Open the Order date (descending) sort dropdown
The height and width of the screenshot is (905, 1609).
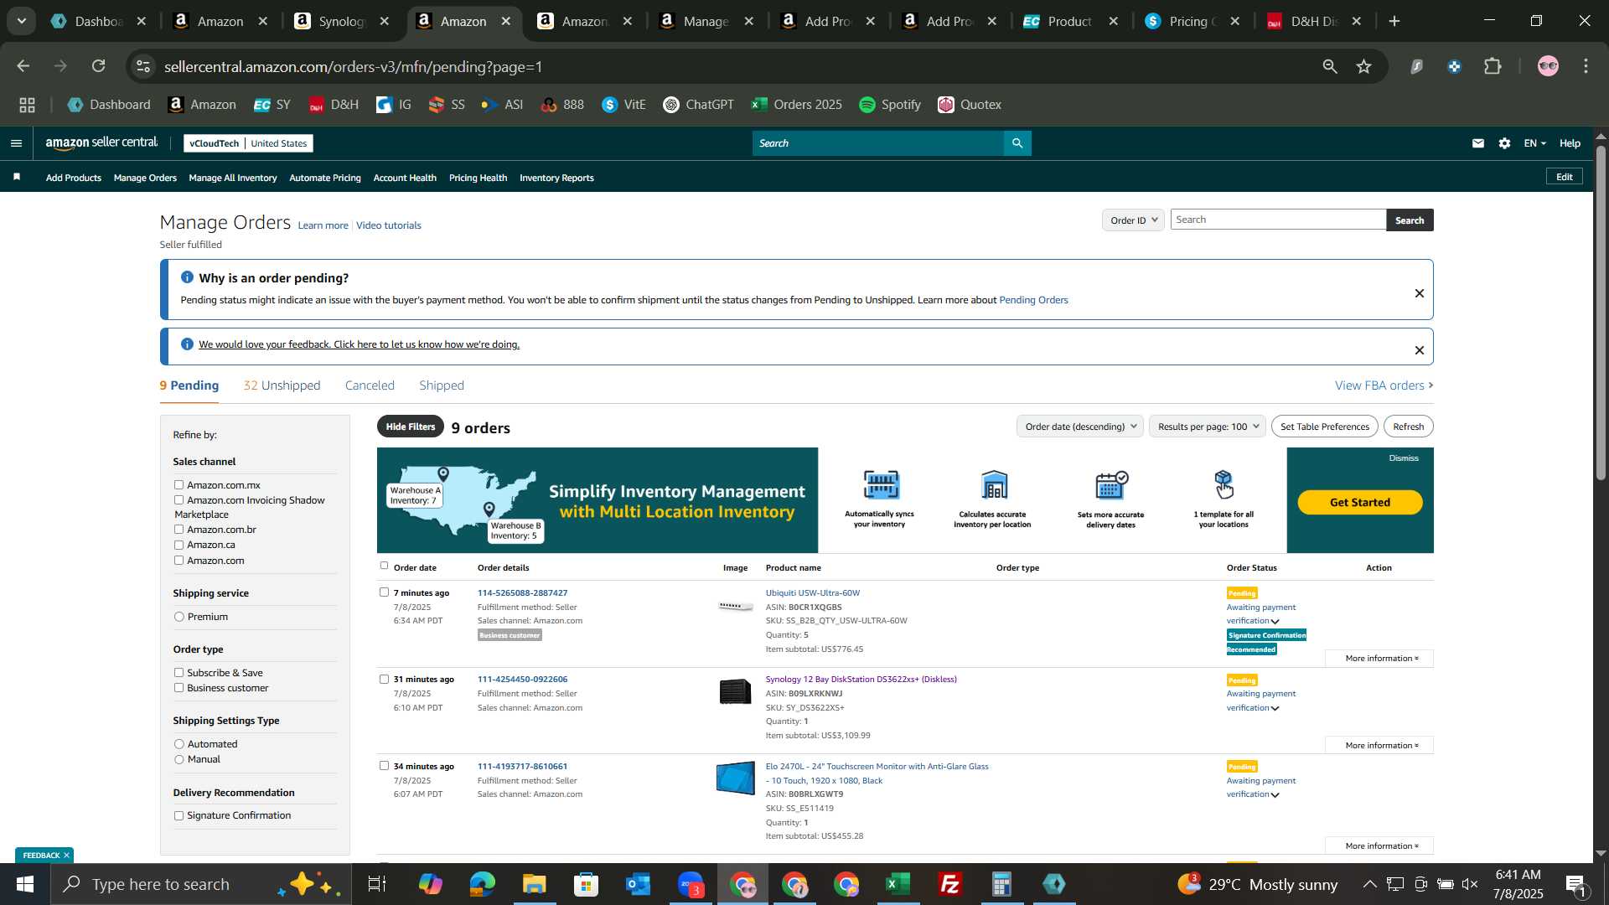click(1080, 427)
